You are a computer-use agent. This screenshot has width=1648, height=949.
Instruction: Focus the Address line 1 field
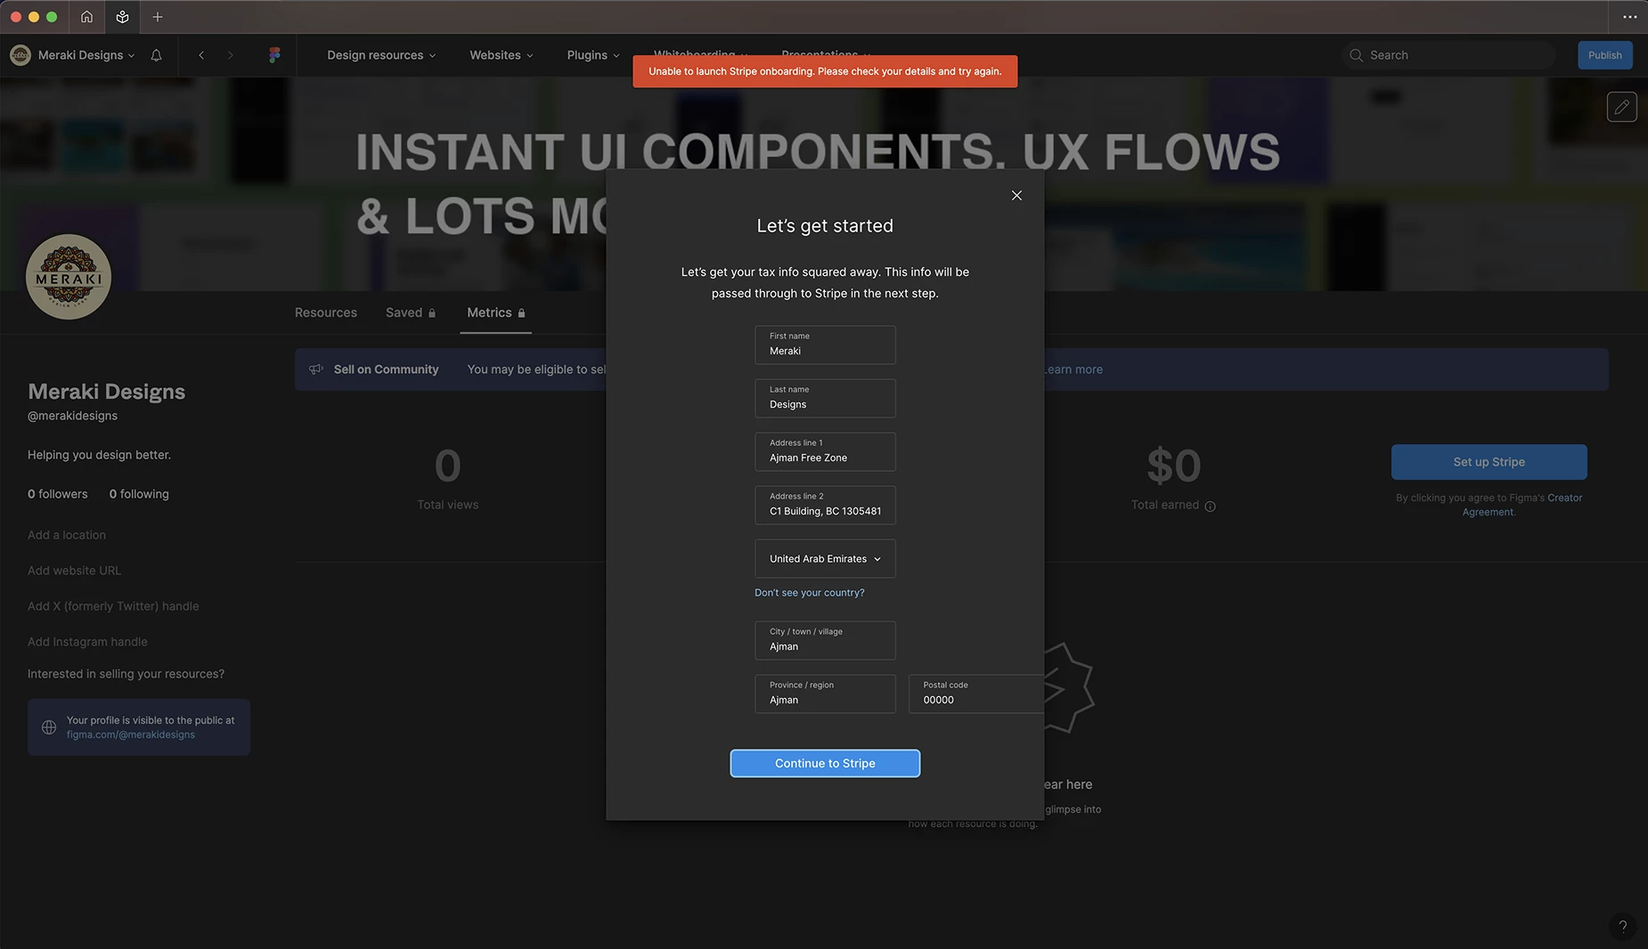point(825,451)
